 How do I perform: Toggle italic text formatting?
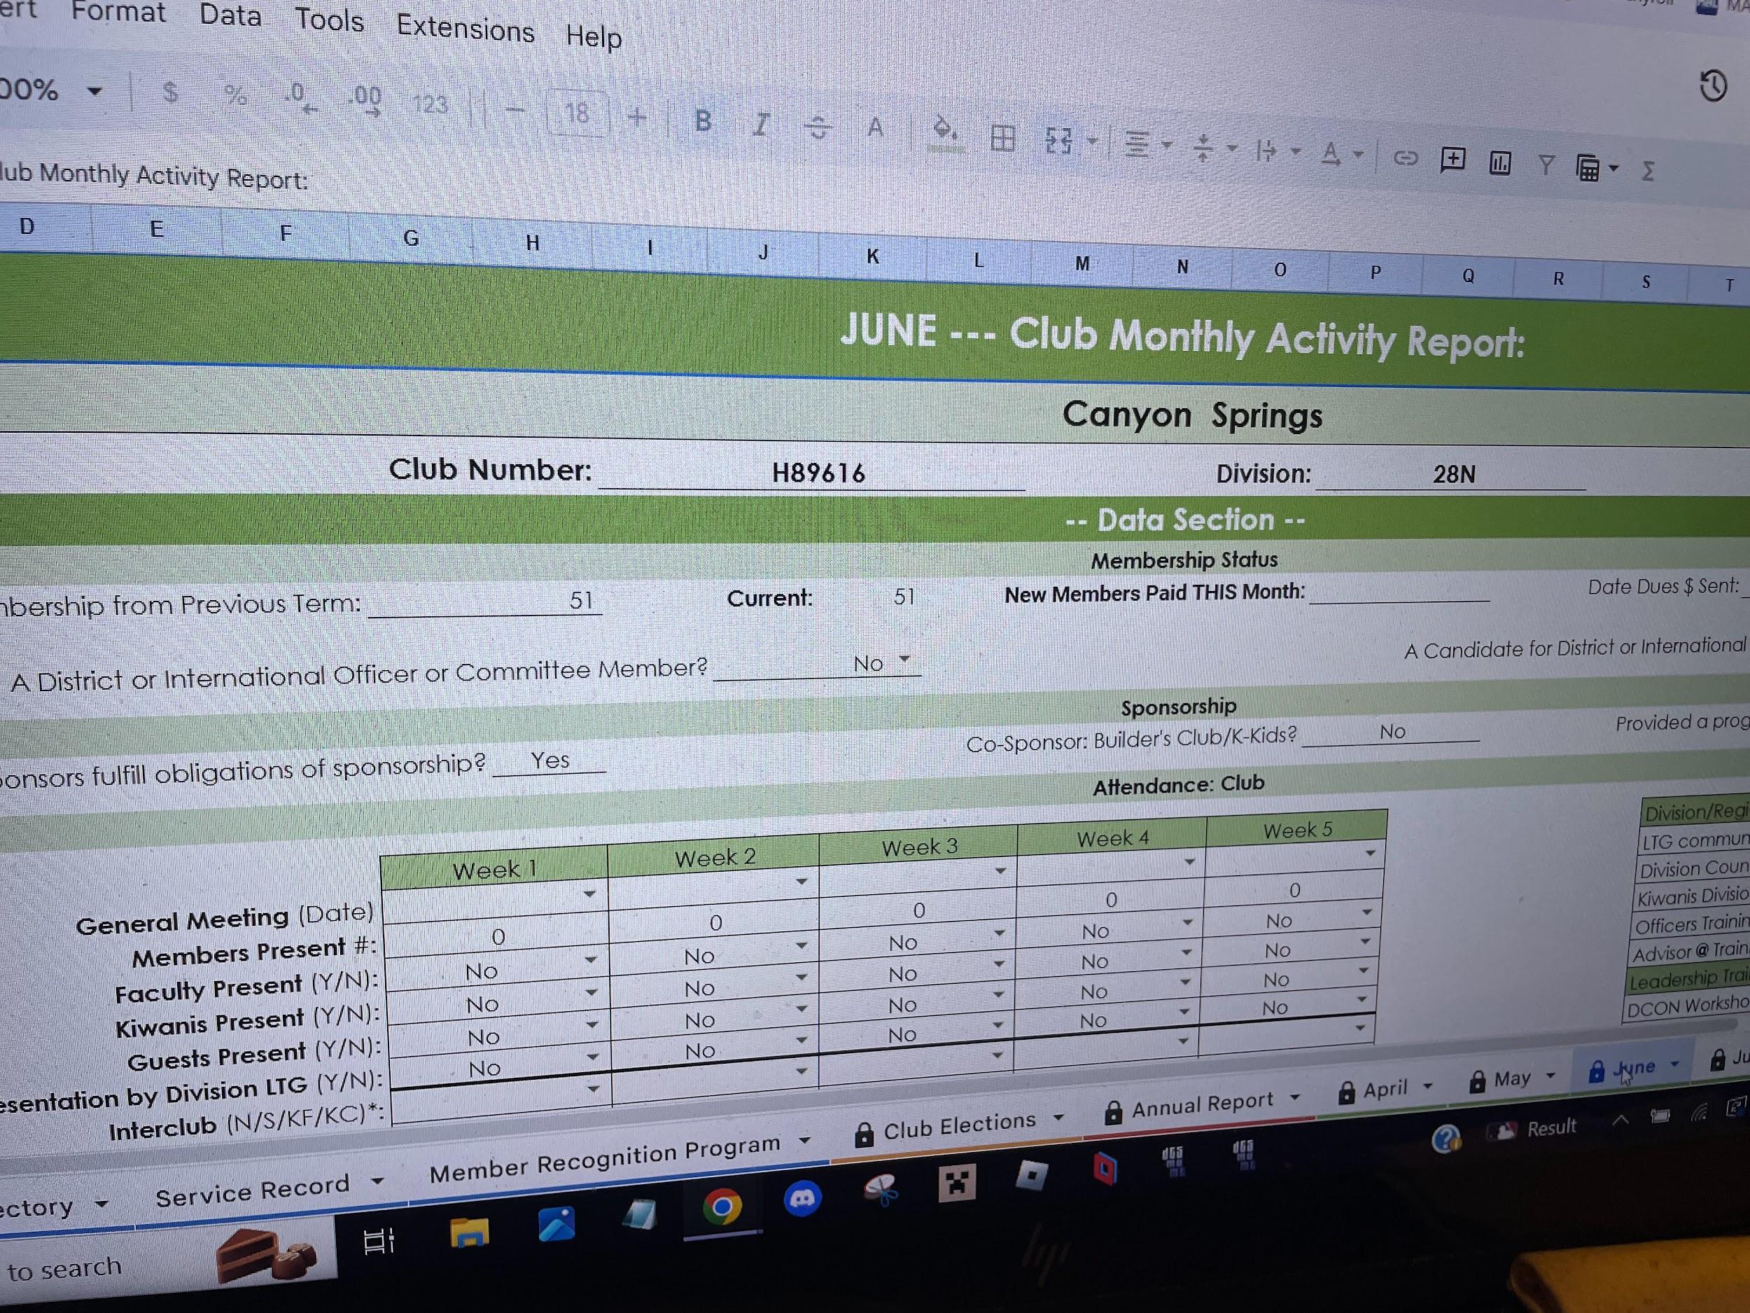(760, 124)
